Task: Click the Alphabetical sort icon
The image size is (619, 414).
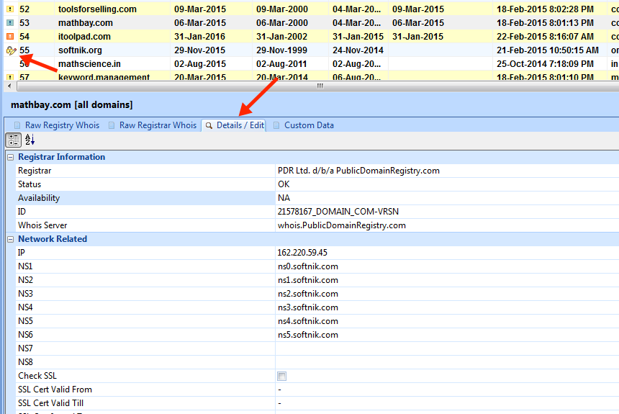Action: pyautogui.click(x=30, y=140)
